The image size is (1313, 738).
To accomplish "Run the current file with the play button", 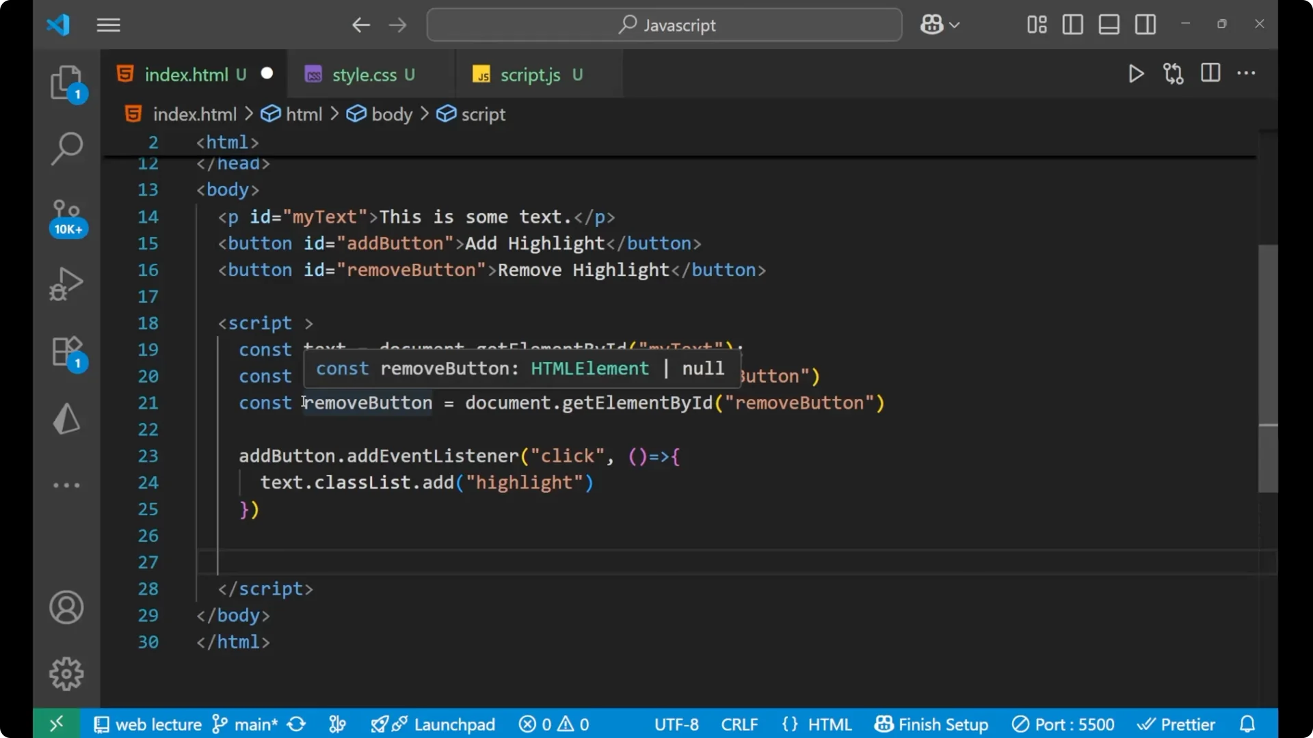I will 1136,74.
